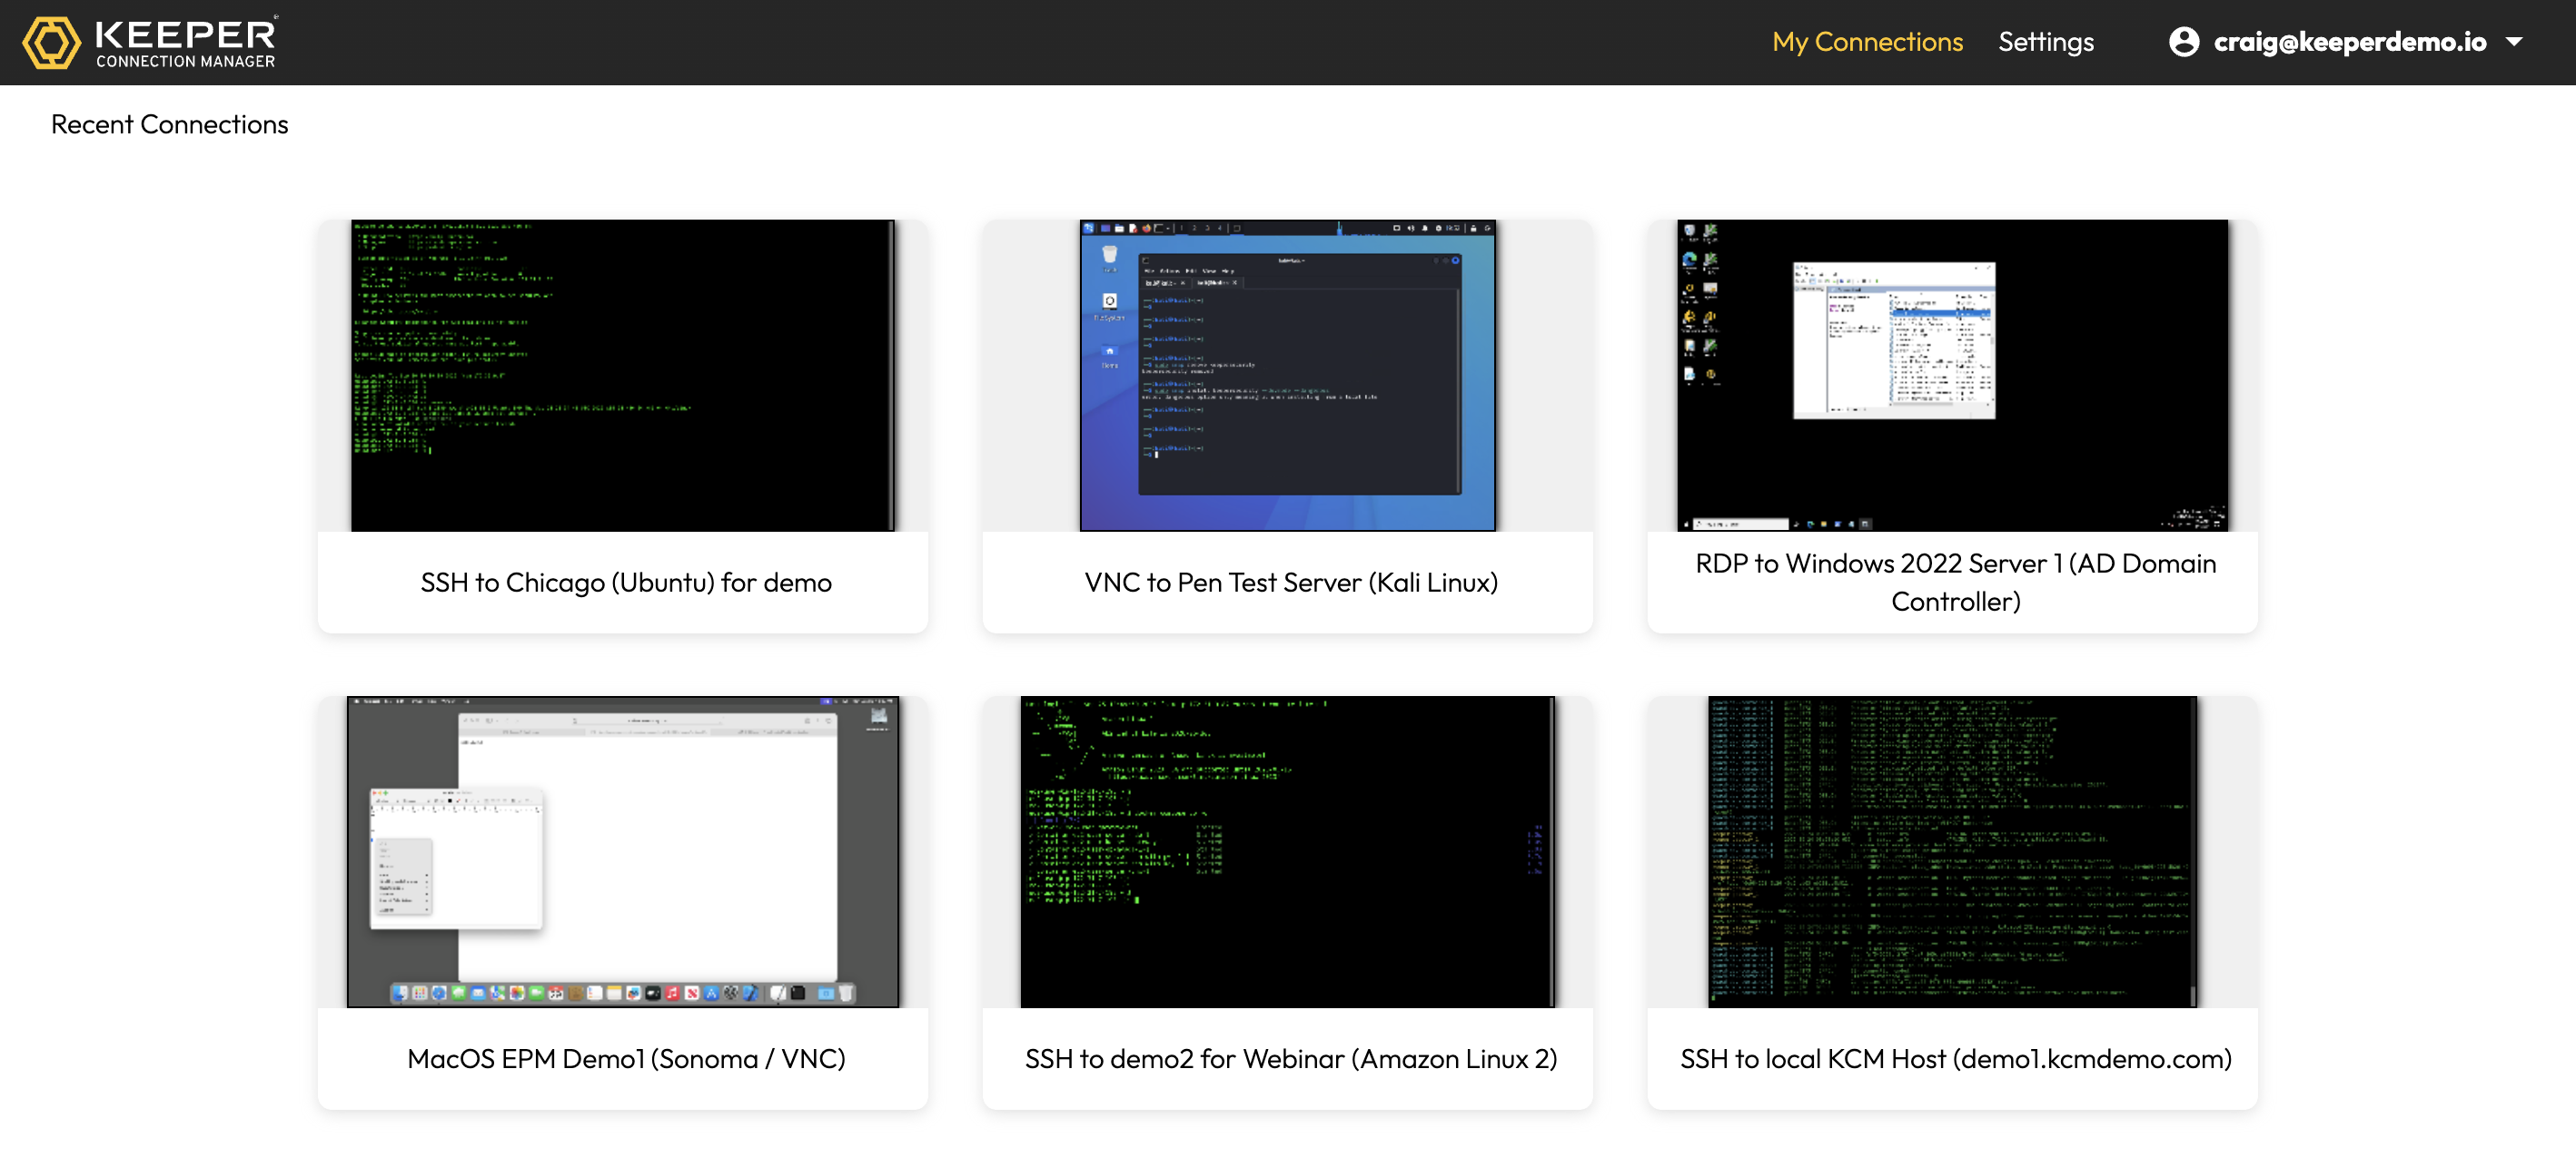This screenshot has width=2576, height=1167.
Task: Click 'VNC to Pen Test Server' label
Action: click(1290, 583)
